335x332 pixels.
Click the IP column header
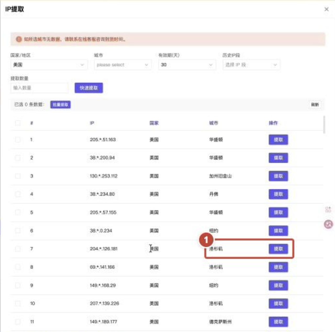click(x=92, y=123)
